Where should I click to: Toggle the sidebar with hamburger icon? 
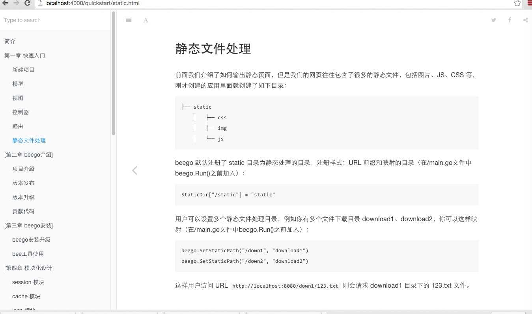[x=129, y=20]
